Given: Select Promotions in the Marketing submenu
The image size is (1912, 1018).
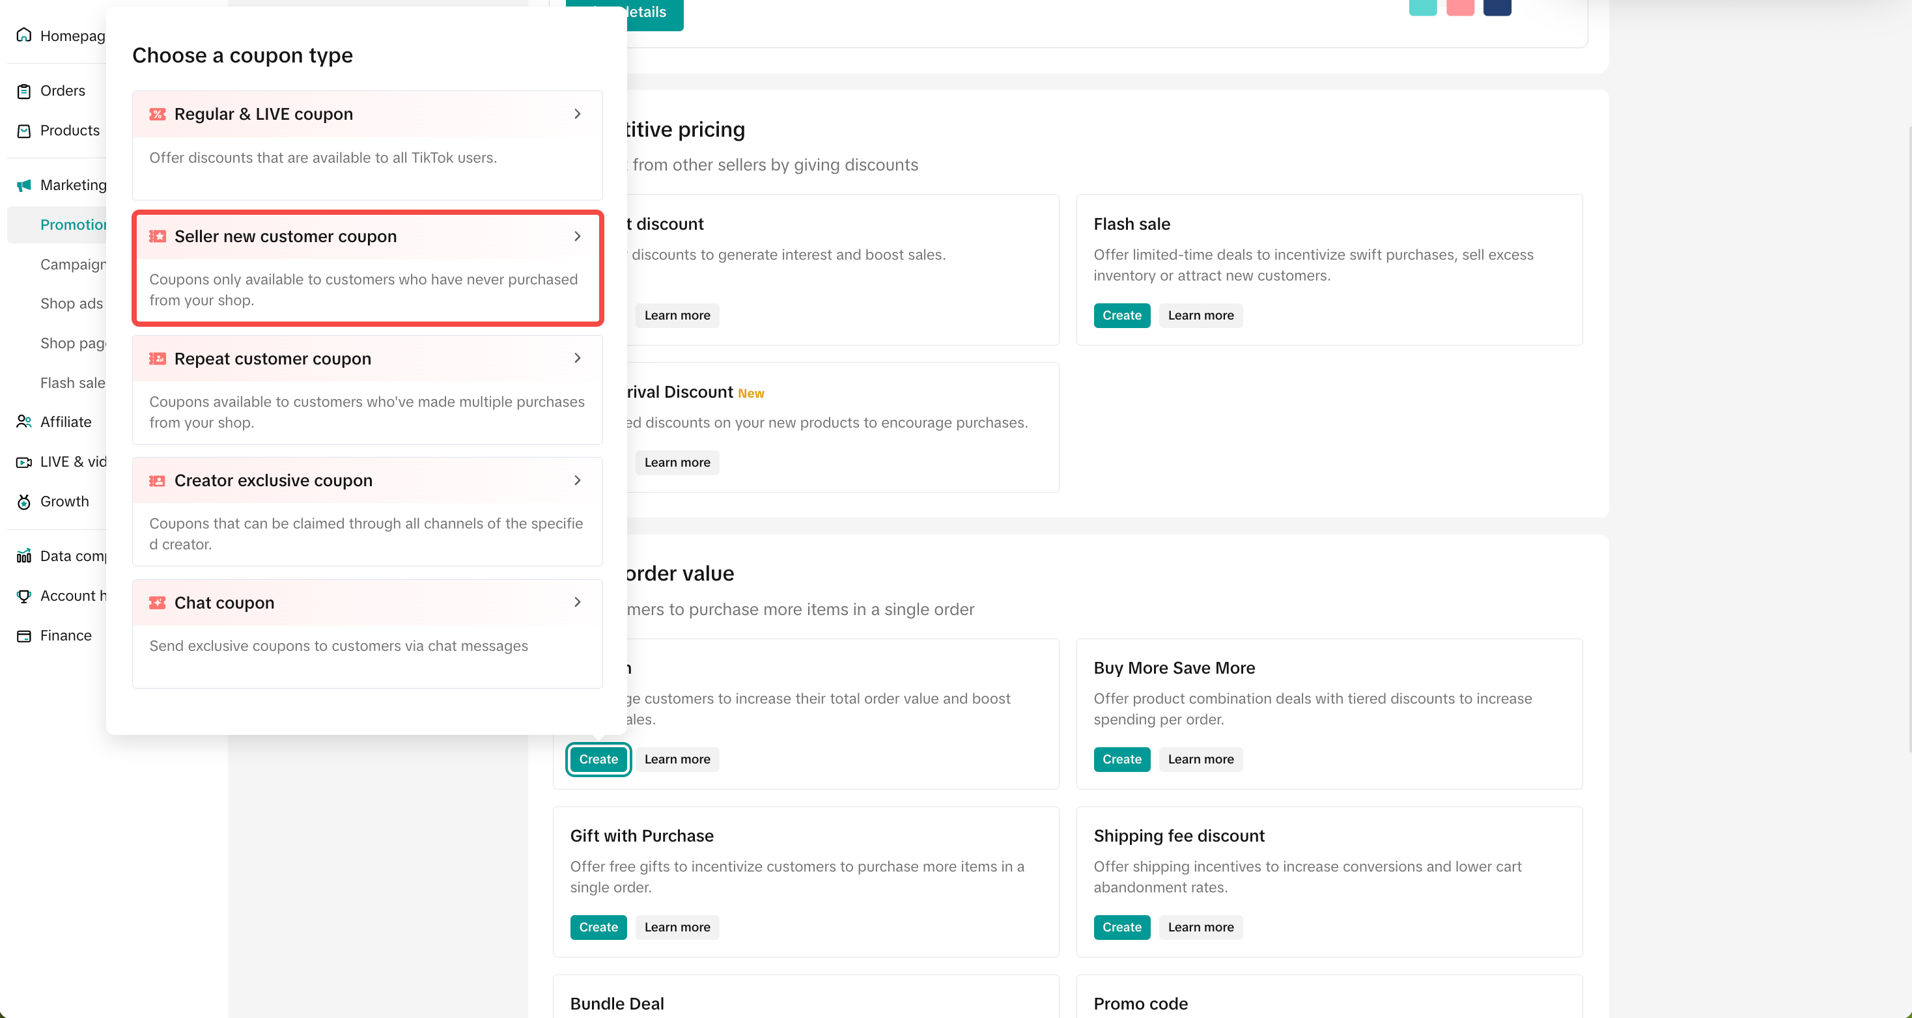Looking at the screenshot, I should (x=73, y=224).
